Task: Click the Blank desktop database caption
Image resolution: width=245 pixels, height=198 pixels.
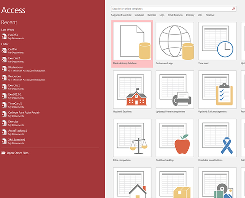Action: point(125,63)
